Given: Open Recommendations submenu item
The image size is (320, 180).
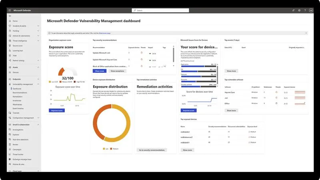Looking at the screenshot, I should tap(20, 93).
